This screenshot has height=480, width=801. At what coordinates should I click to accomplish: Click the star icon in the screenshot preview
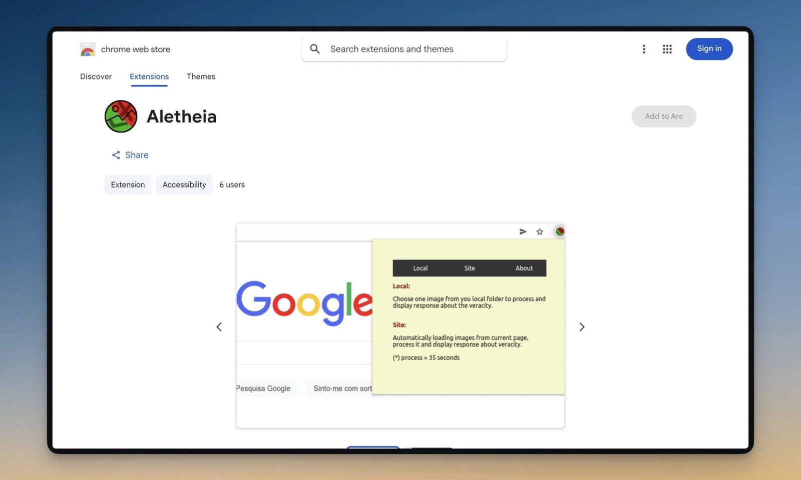539,231
